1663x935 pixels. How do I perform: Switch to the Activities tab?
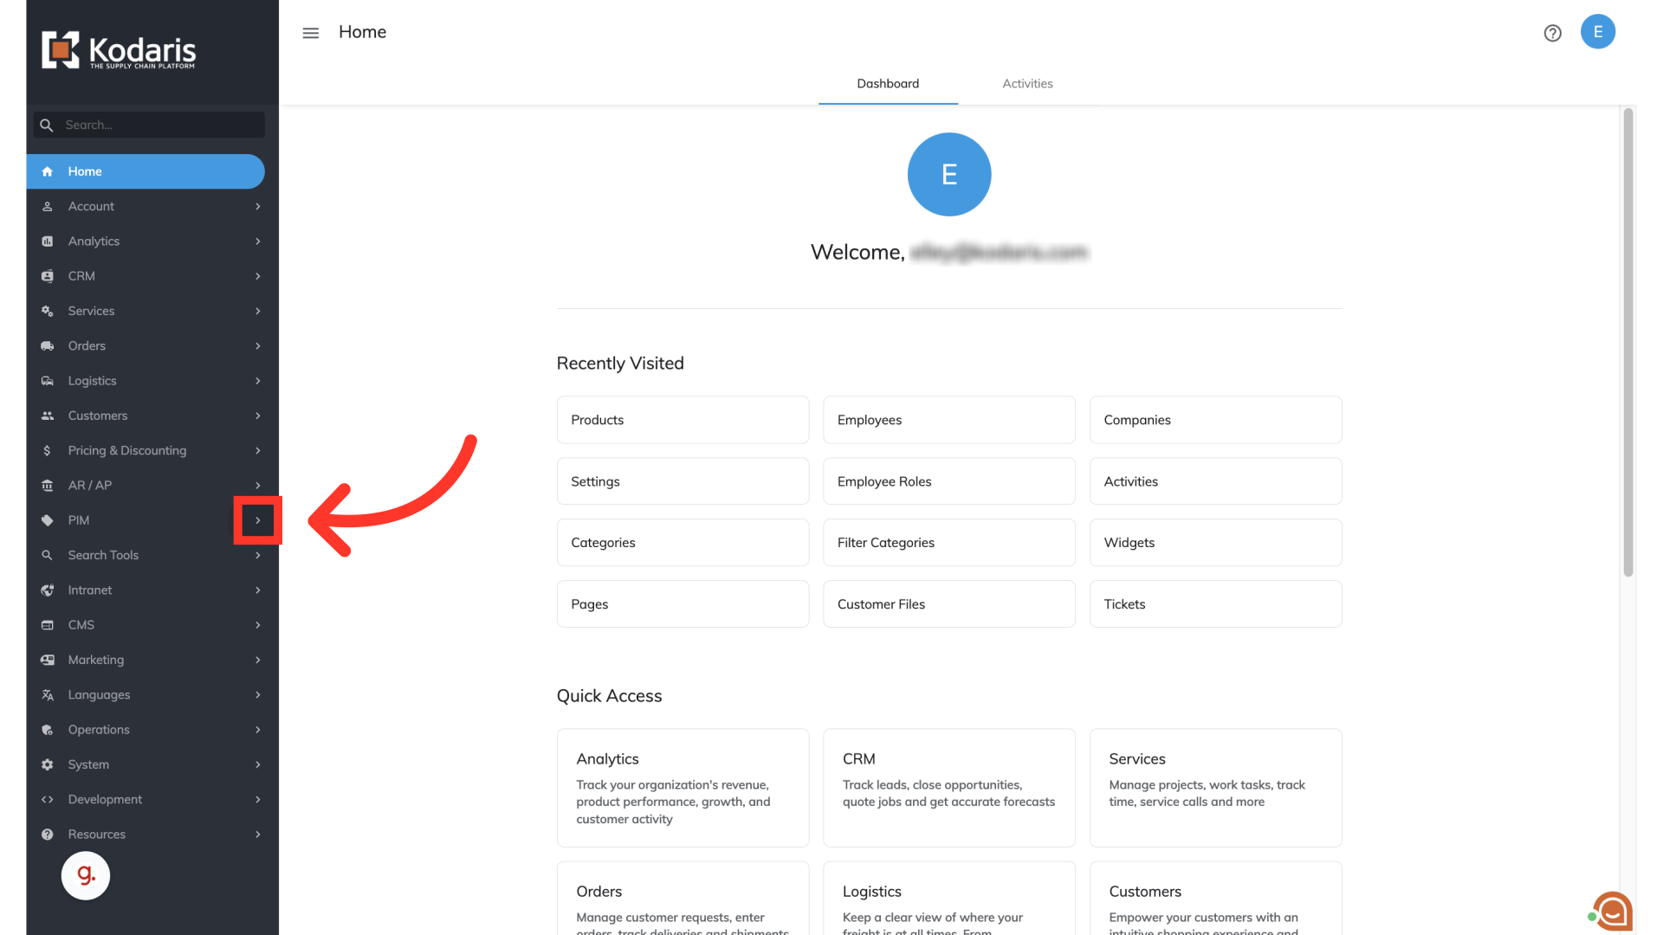coord(1027,84)
